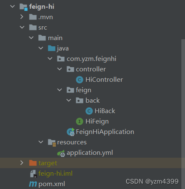Click the HiFeign interface icon
Screen dimensions: 185x189
80,121
